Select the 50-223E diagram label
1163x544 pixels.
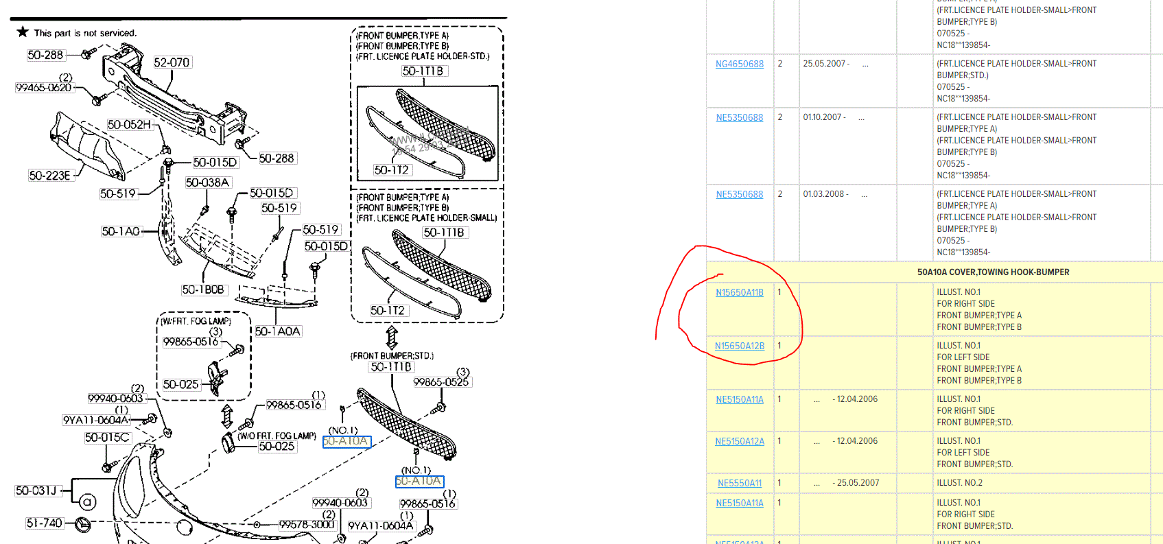[x=50, y=176]
